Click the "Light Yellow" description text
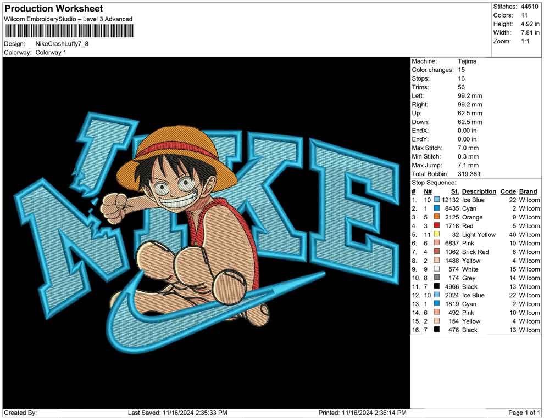This screenshot has height=418, width=544. pyautogui.click(x=479, y=234)
